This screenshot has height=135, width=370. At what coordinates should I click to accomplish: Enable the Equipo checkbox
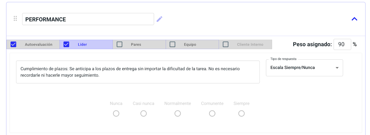coord(173,44)
